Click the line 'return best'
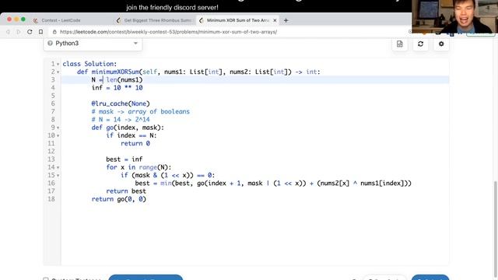 pyautogui.click(x=126, y=191)
